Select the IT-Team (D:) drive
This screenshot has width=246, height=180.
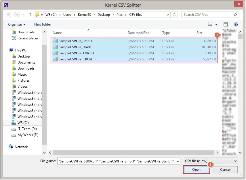tap(27, 129)
